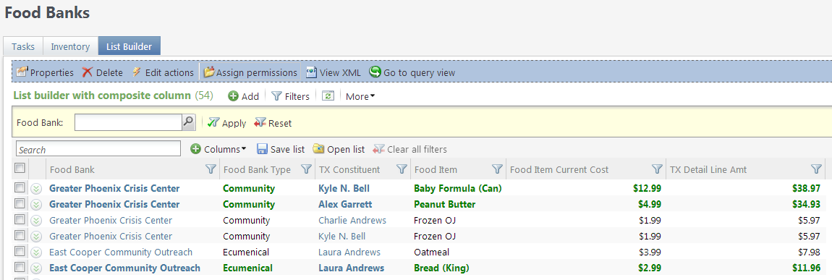The width and height of the screenshot is (832, 280).
Task: Check the Kyle N. Bell Baby Formula row
Action: point(20,187)
